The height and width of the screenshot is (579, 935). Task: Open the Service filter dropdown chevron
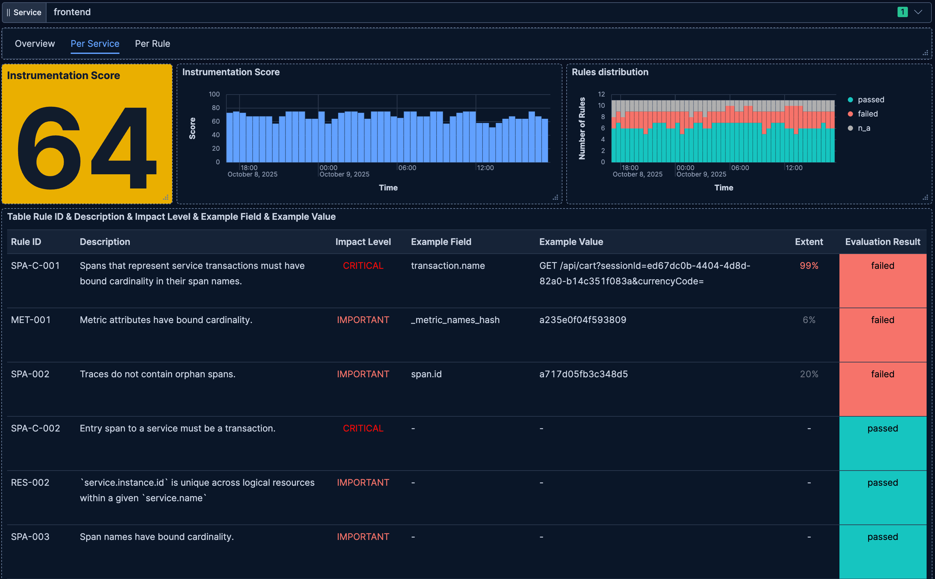919,12
